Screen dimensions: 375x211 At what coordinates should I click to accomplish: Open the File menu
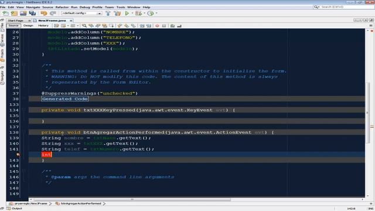(x=2, y=7)
